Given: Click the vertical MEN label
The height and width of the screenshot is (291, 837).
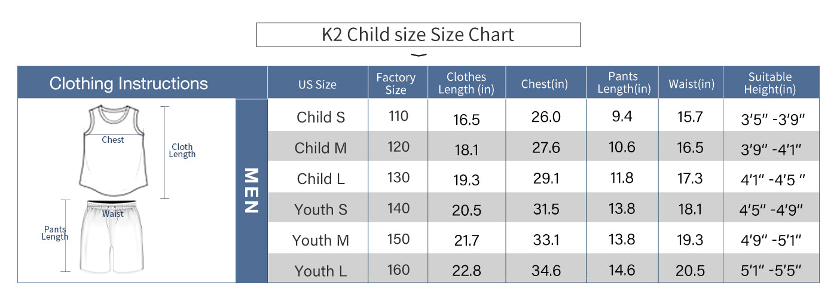Looking at the screenshot, I should point(251,191).
